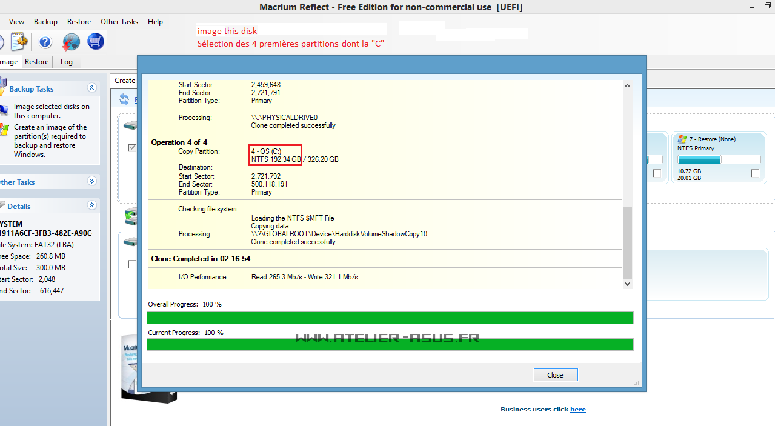Tick the destination disk checkbox in lower panel
Image resolution: width=775 pixels, height=426 pixels.
(x=132, y=264)
